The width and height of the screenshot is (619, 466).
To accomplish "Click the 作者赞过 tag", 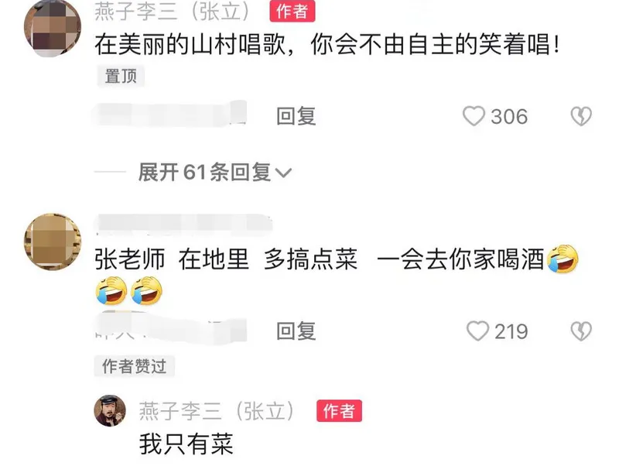I will (x=134, y=366).
